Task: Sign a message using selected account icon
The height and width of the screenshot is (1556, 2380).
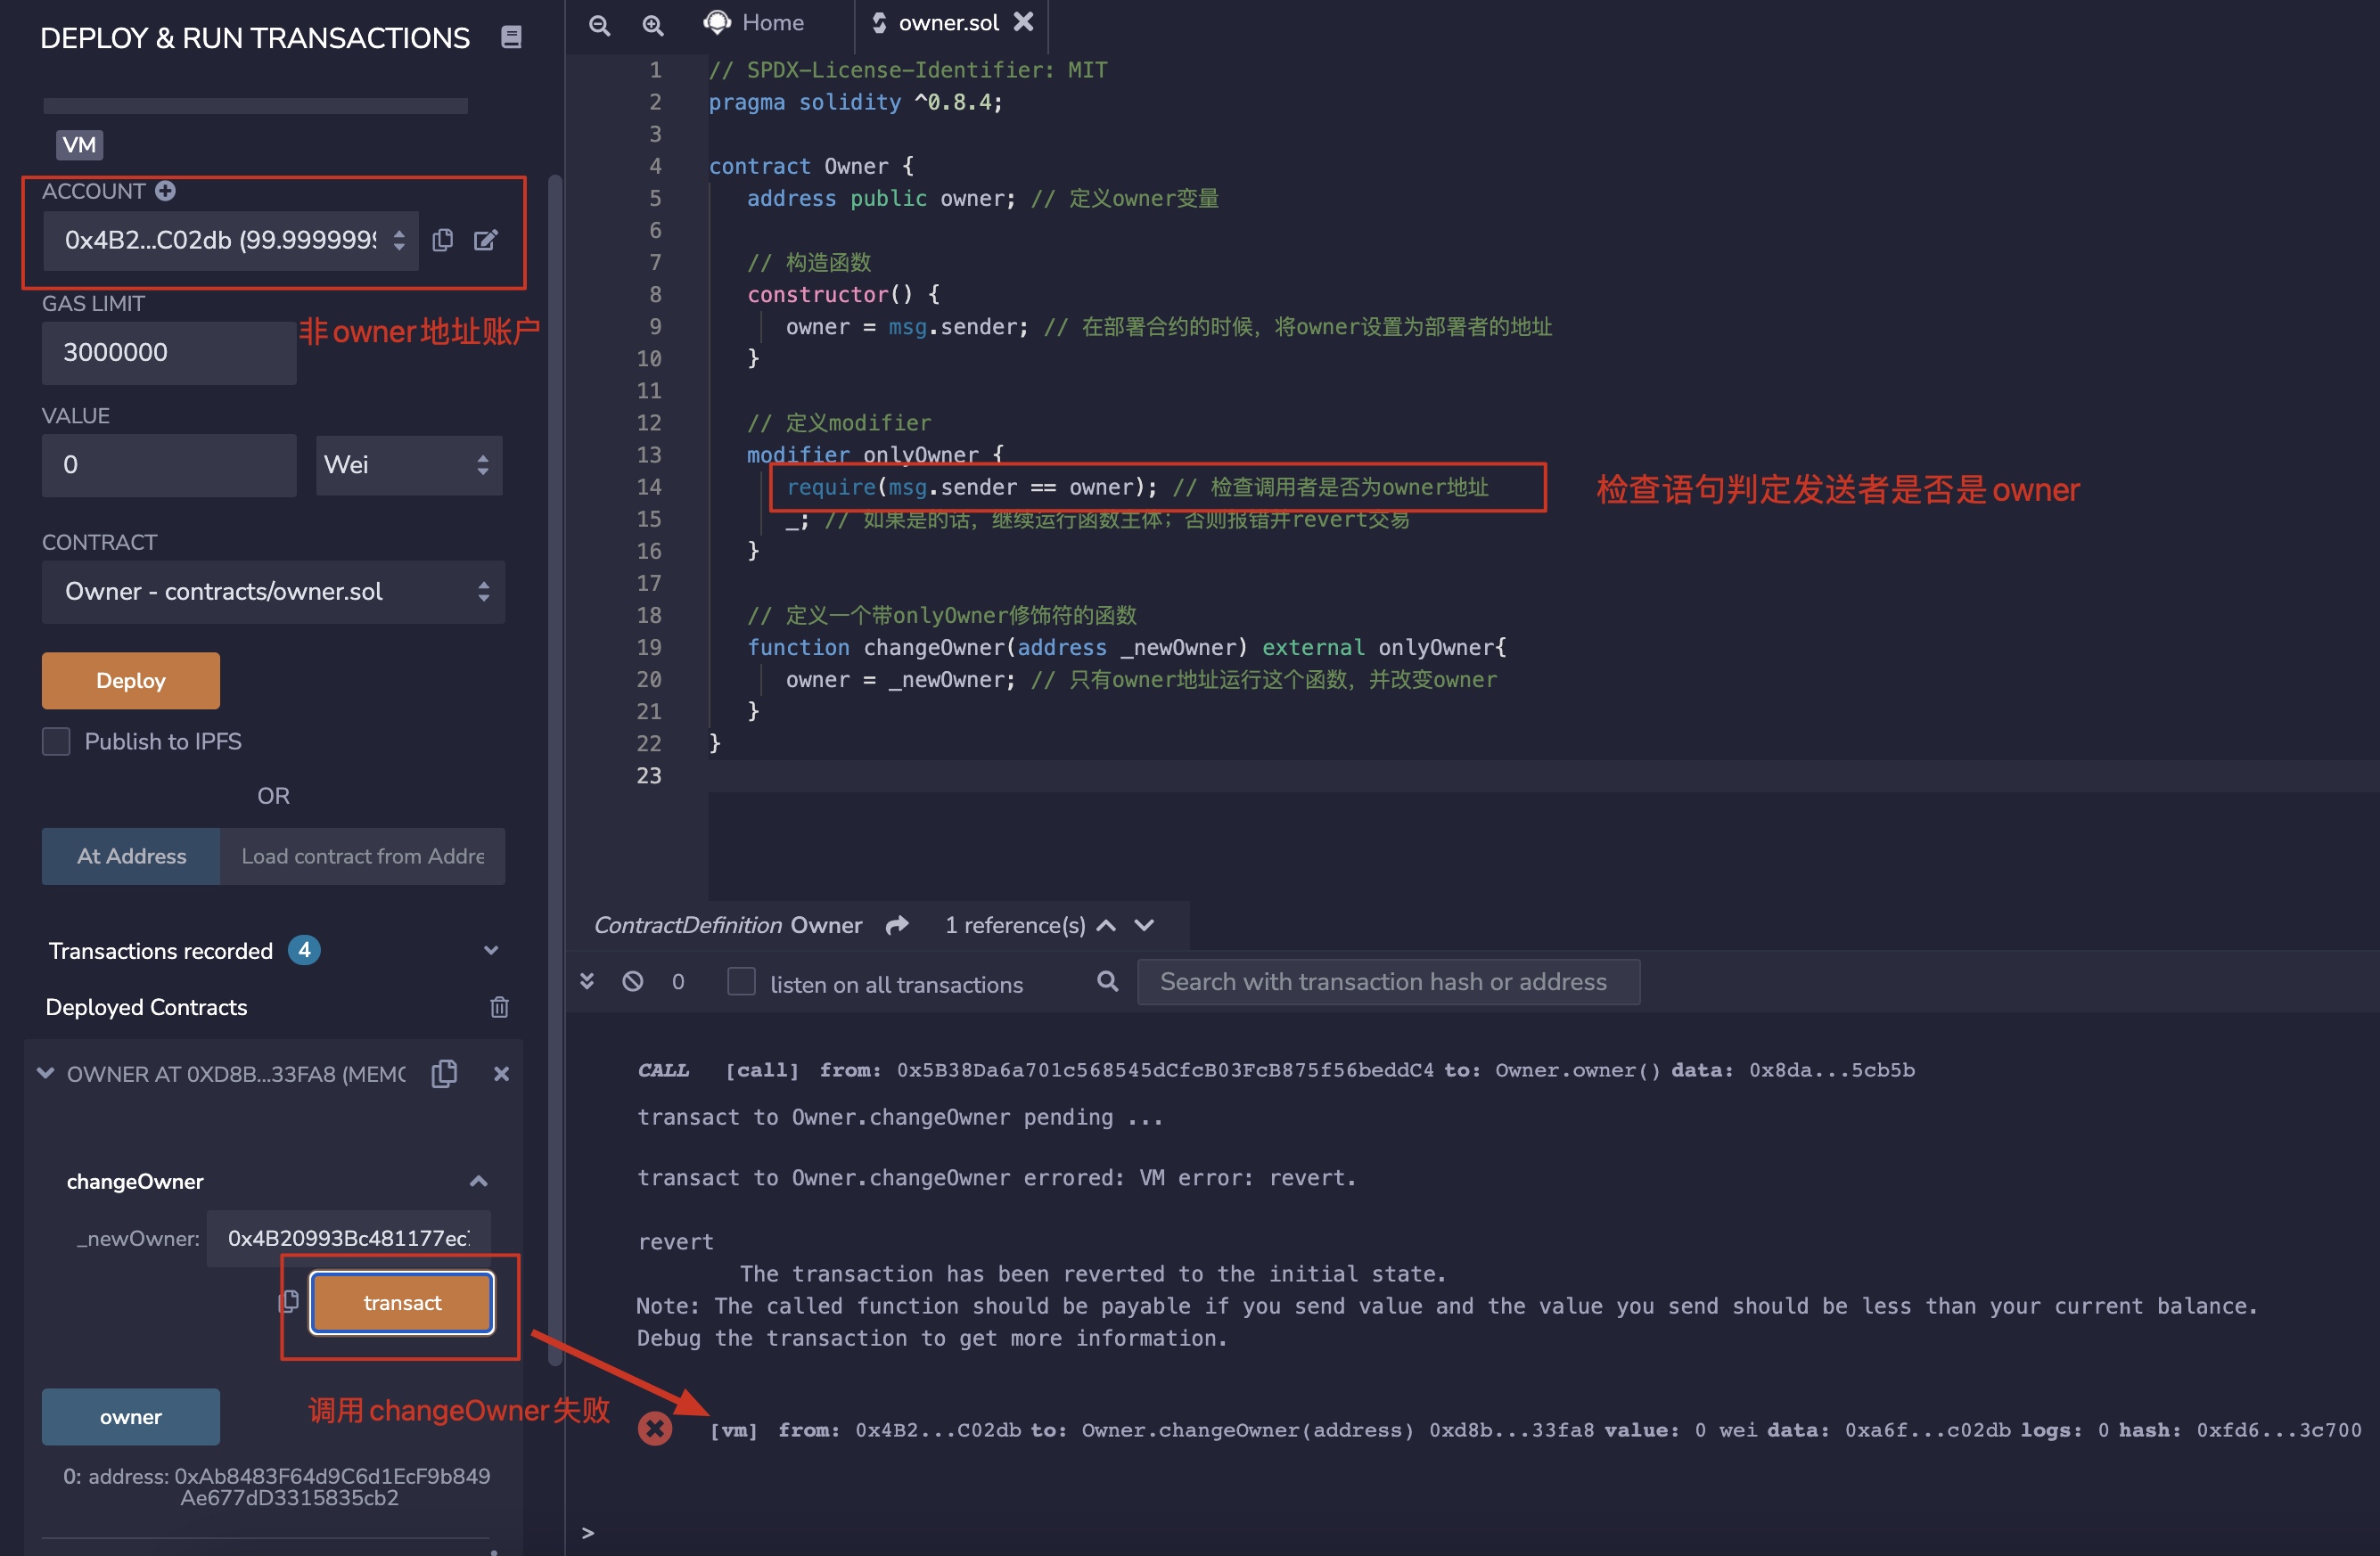Action: coord(486,240)
